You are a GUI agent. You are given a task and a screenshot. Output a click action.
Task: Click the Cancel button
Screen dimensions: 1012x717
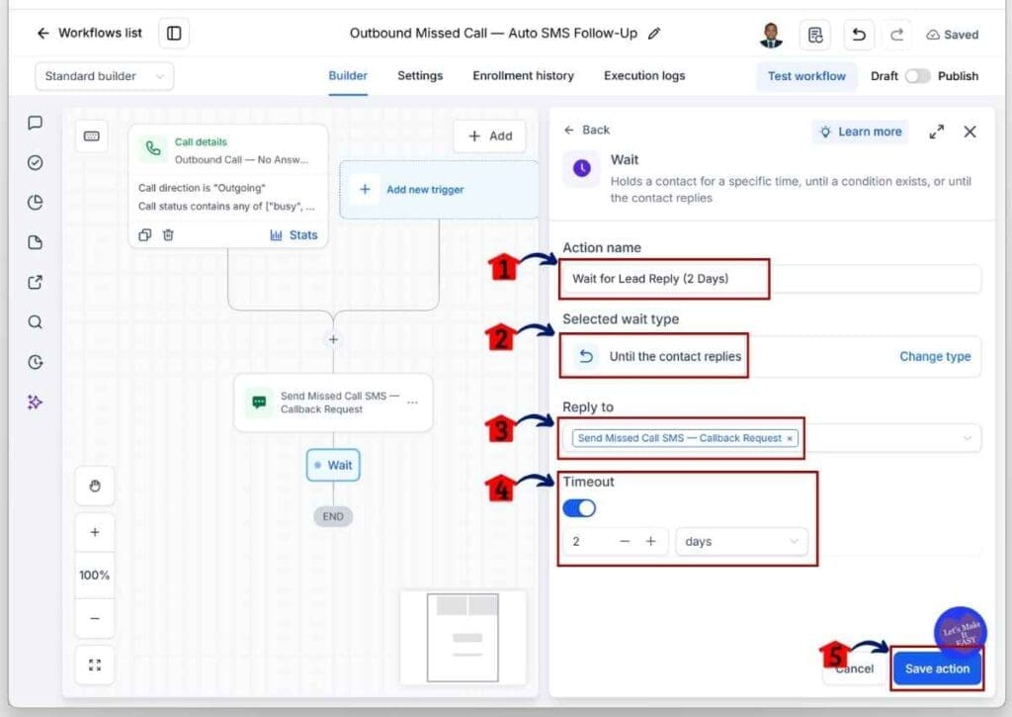tap(855, 670)
